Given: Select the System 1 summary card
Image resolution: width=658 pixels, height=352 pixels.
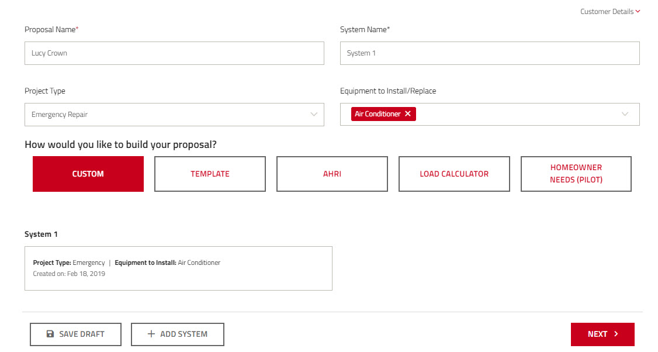Looking at the screenshot, I should pyautogui.click(x=178, y=268).
